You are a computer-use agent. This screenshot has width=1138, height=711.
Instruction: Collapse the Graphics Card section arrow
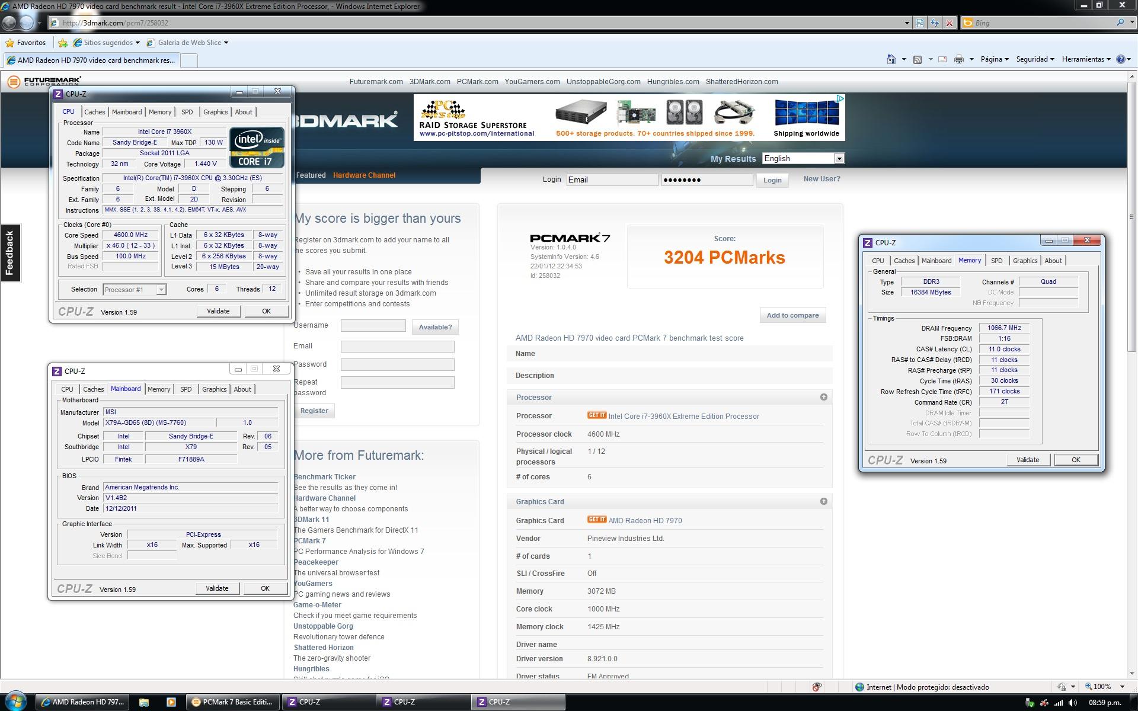click(x=823, y=501)
